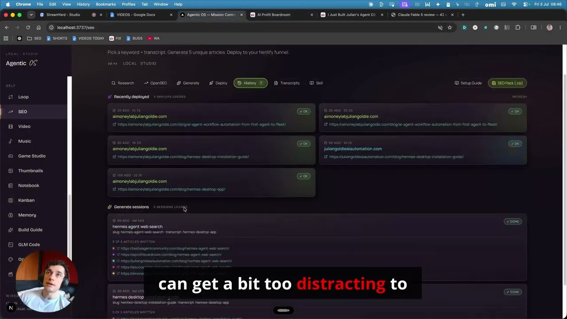Screen dimensions: 567x319
Task: Switch to Claude Fable 5 review tab
Action: (x=423, y=15)
